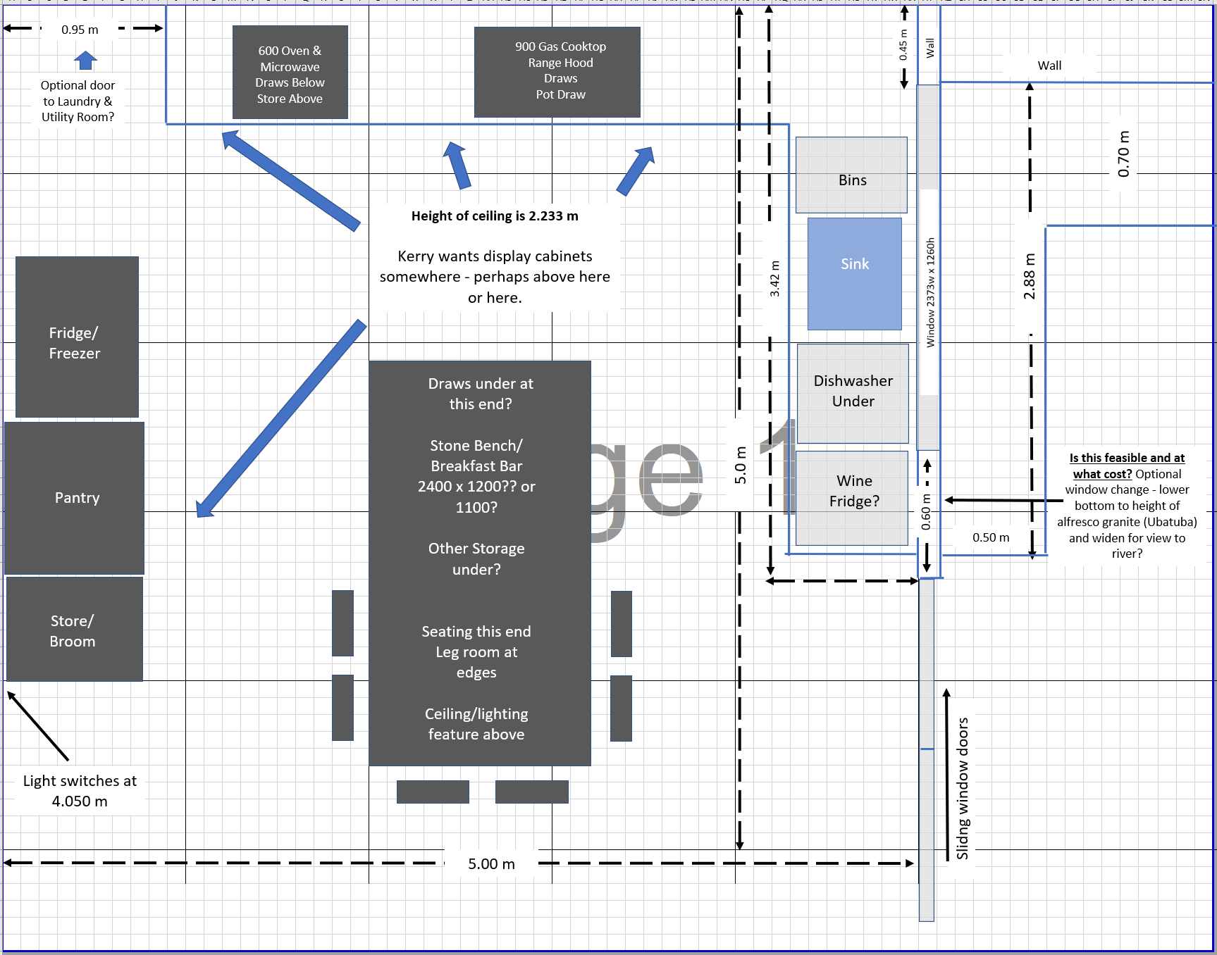Select the blue arrow pointing down toward Pantry
Viewport: 1217px width, 955px height.
[281, 418]
